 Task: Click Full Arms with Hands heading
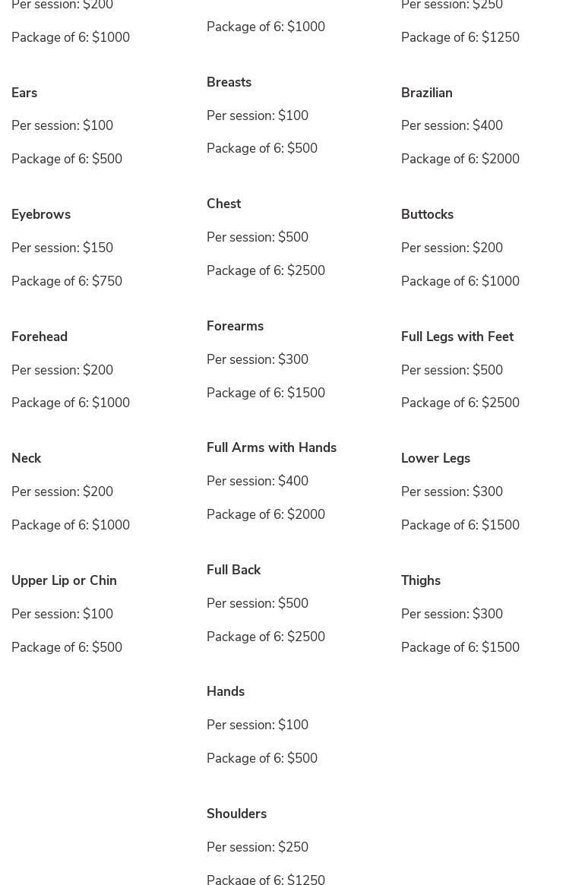[x=272, y=447]
